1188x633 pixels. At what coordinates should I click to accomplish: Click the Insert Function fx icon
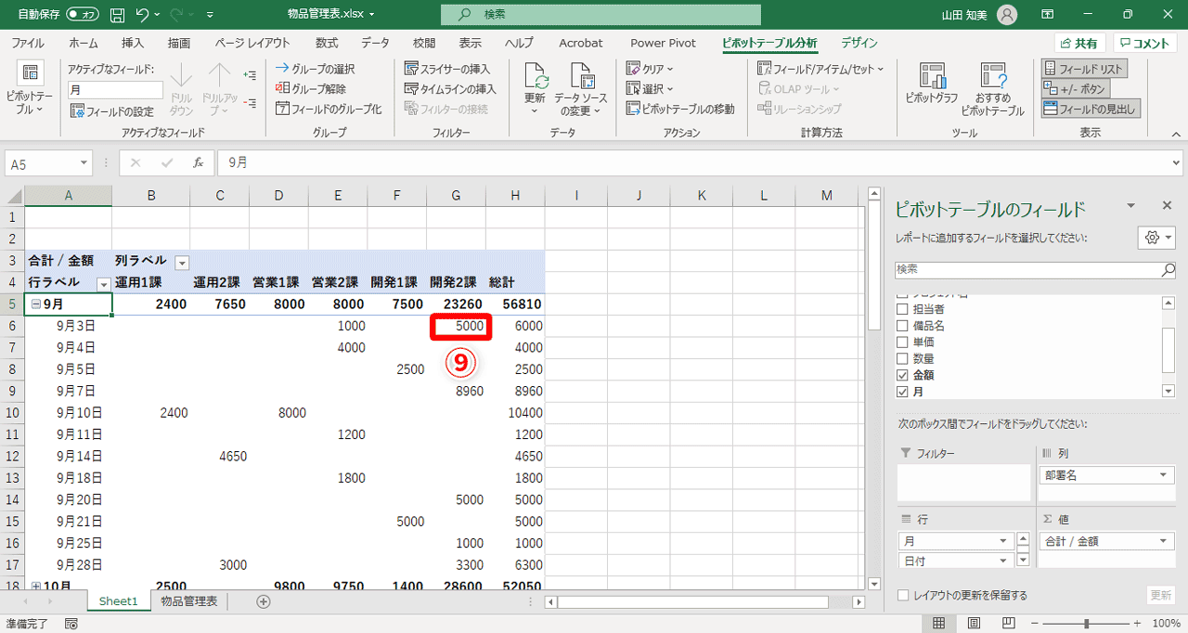point(198,162)
